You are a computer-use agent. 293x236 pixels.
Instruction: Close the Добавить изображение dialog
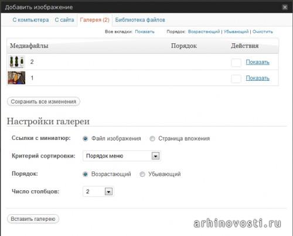(285, 7)
